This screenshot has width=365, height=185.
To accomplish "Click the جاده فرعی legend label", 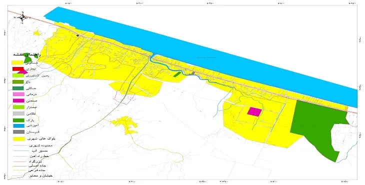I will point(37,171).
